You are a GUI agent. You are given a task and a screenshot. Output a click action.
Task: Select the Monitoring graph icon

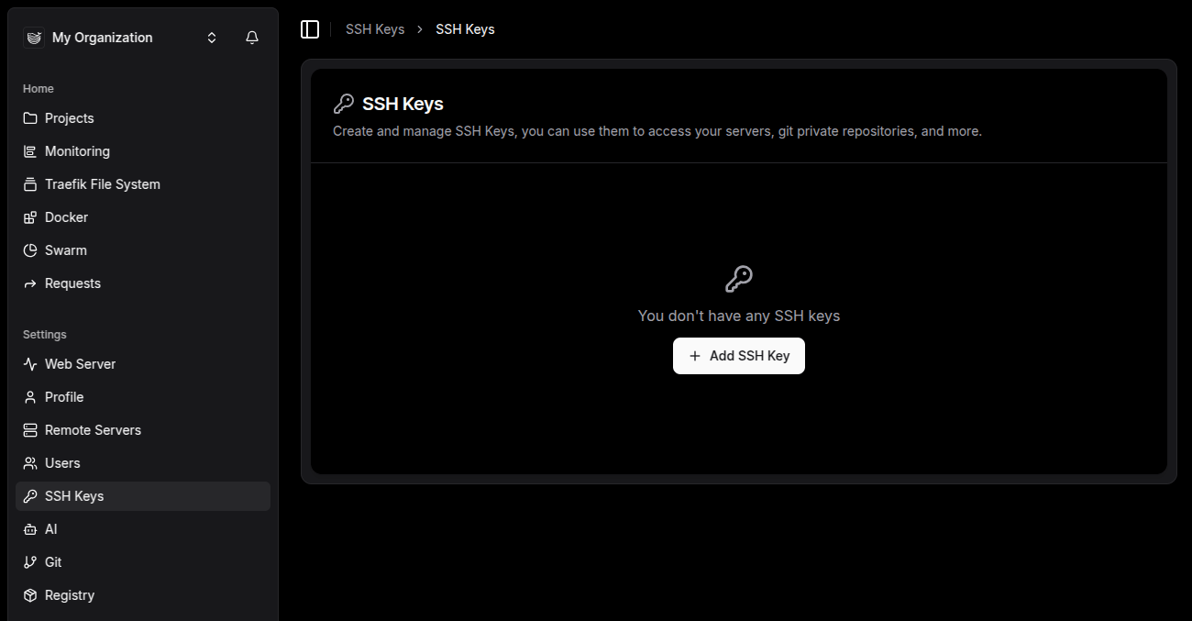coord(30,150)
